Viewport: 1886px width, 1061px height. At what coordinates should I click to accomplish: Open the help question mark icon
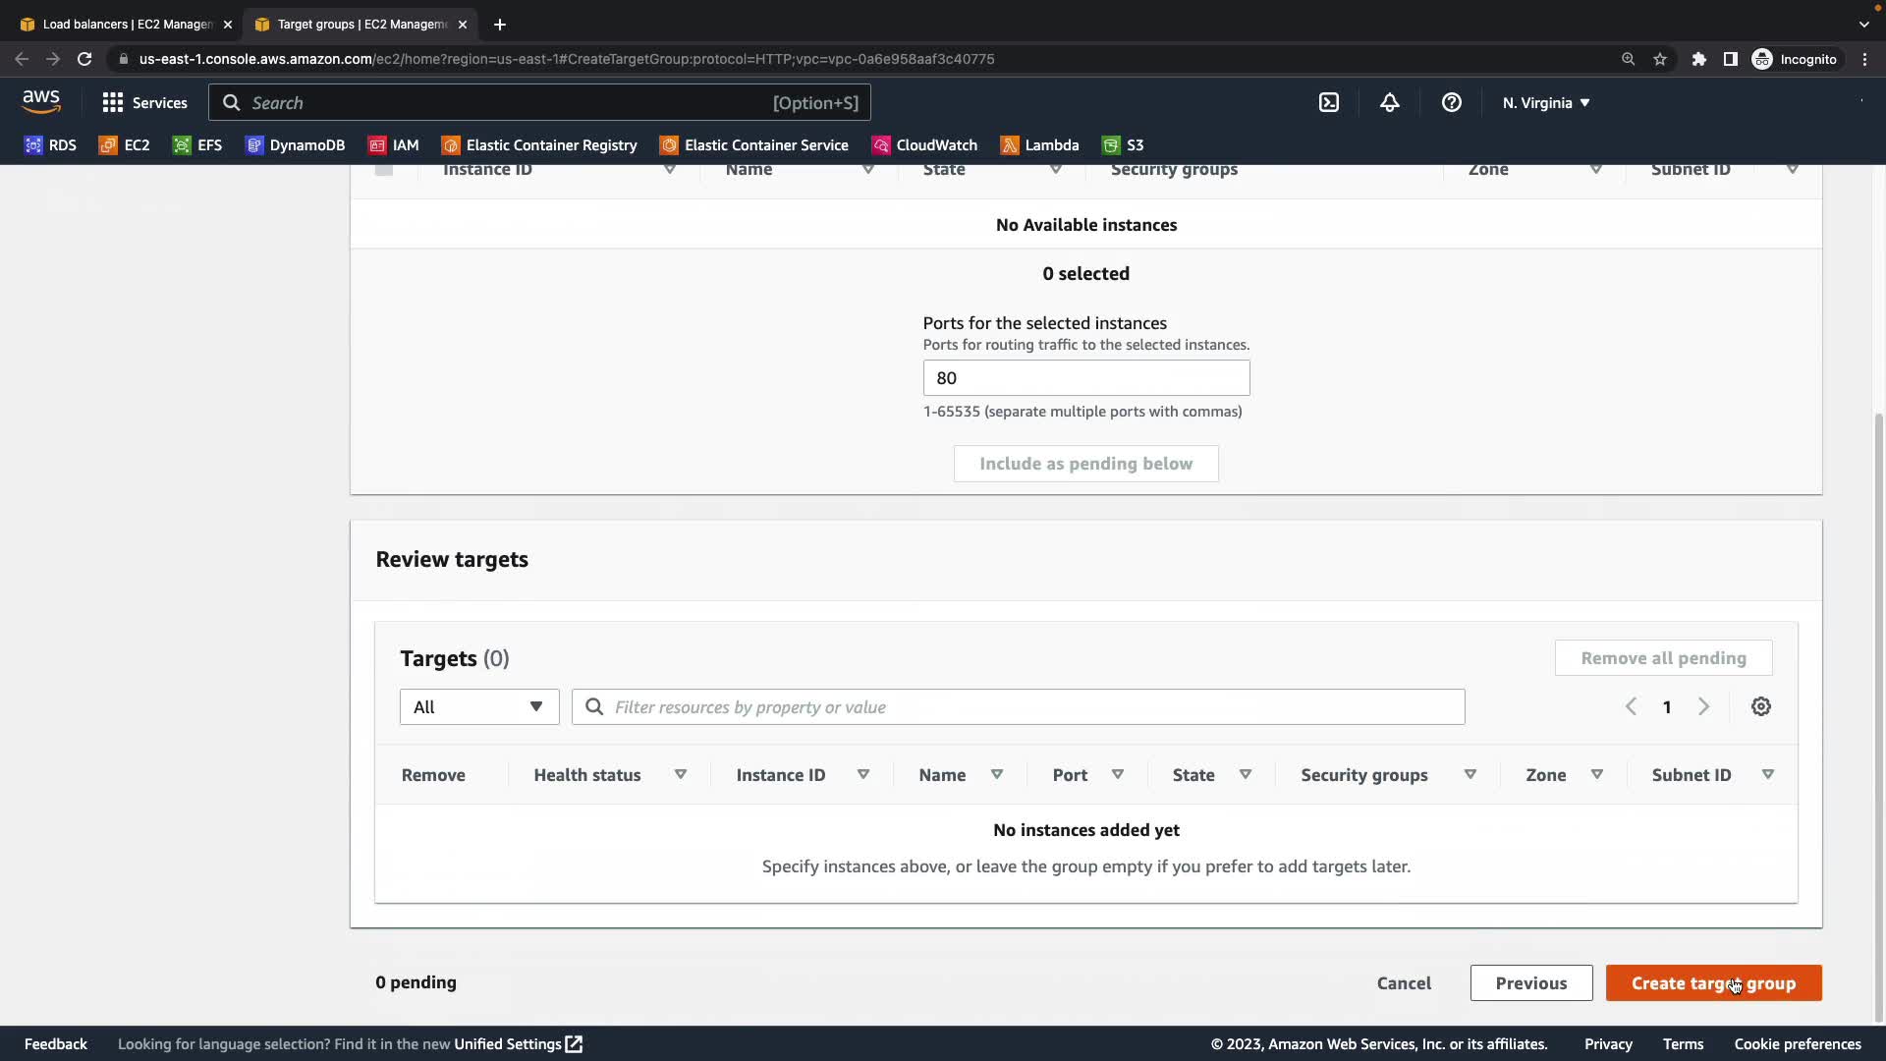(x=1451, y=102)
